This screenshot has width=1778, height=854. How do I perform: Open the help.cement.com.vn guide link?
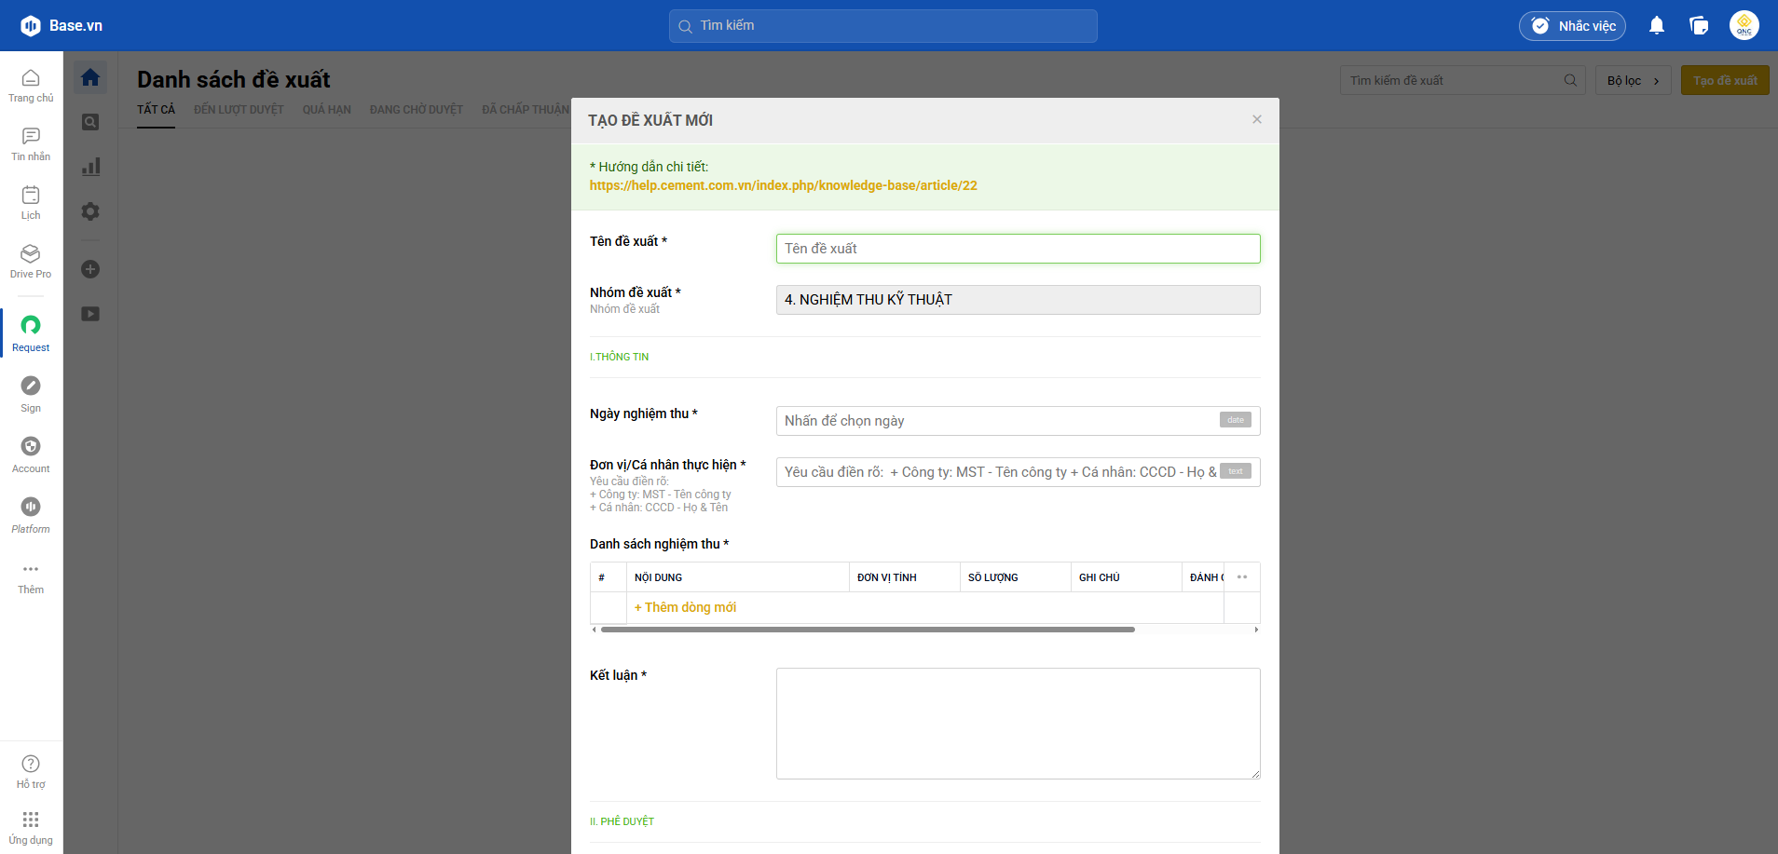[x=783, y=185]
